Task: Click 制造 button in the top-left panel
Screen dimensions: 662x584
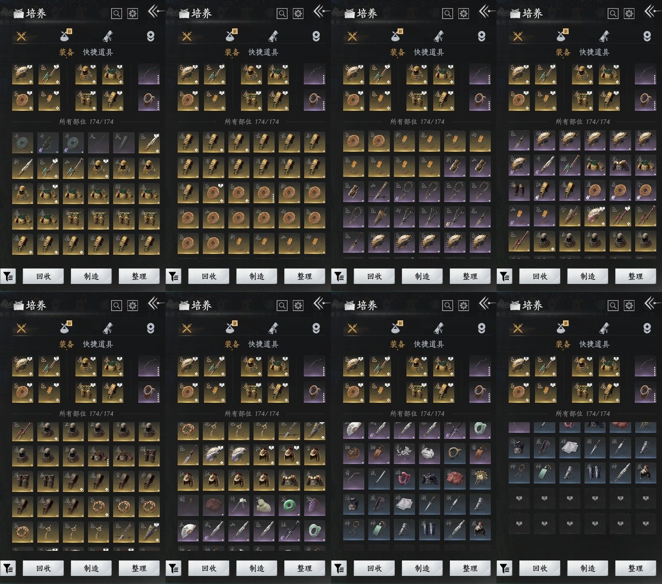Action: point(91,276)
